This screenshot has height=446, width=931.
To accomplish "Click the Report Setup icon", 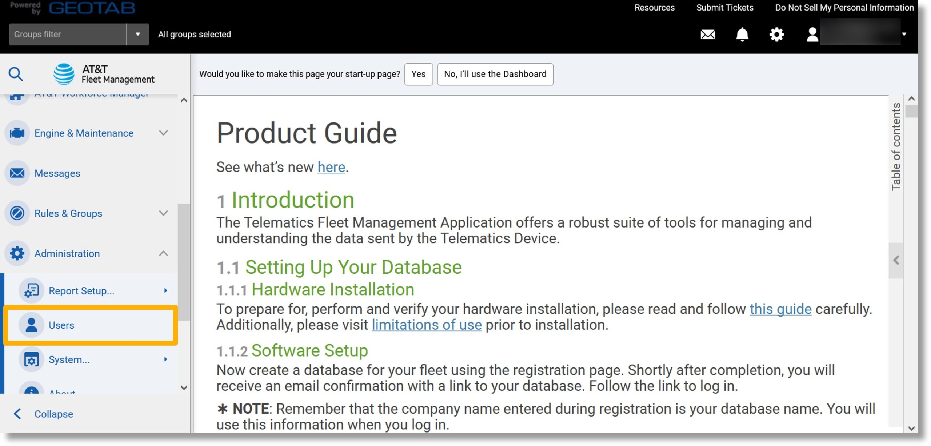I will (x=31, y=291).
